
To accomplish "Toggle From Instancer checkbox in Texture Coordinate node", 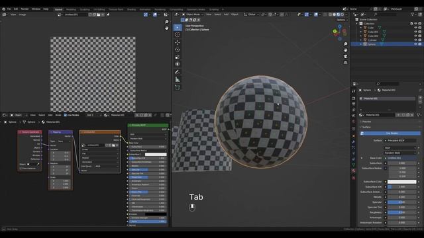I will point(21,169).
